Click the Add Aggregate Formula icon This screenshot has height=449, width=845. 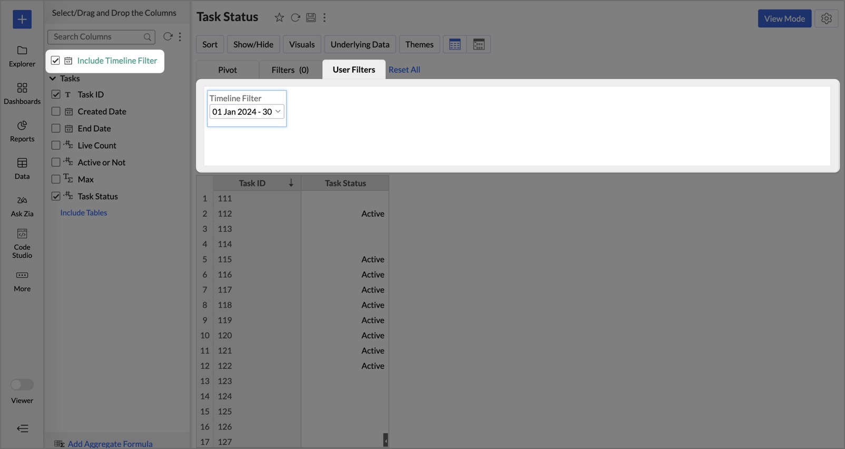click(59, 444)
